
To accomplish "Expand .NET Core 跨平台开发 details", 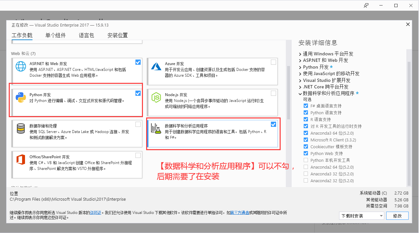I will [x=300, y=87].
